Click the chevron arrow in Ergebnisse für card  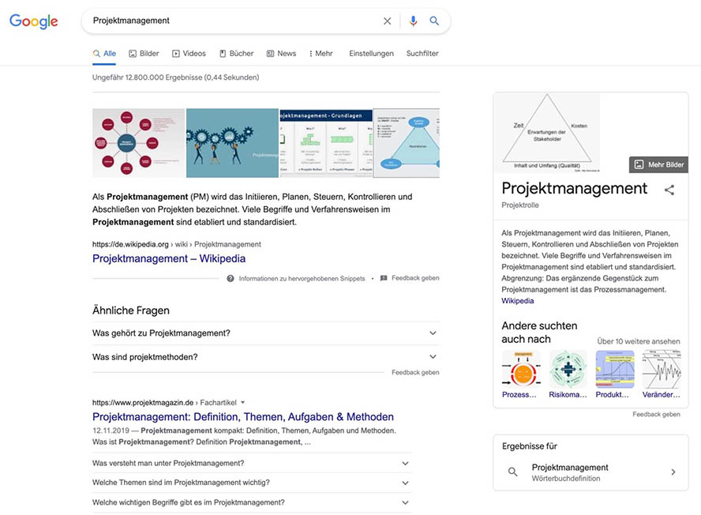673,472
